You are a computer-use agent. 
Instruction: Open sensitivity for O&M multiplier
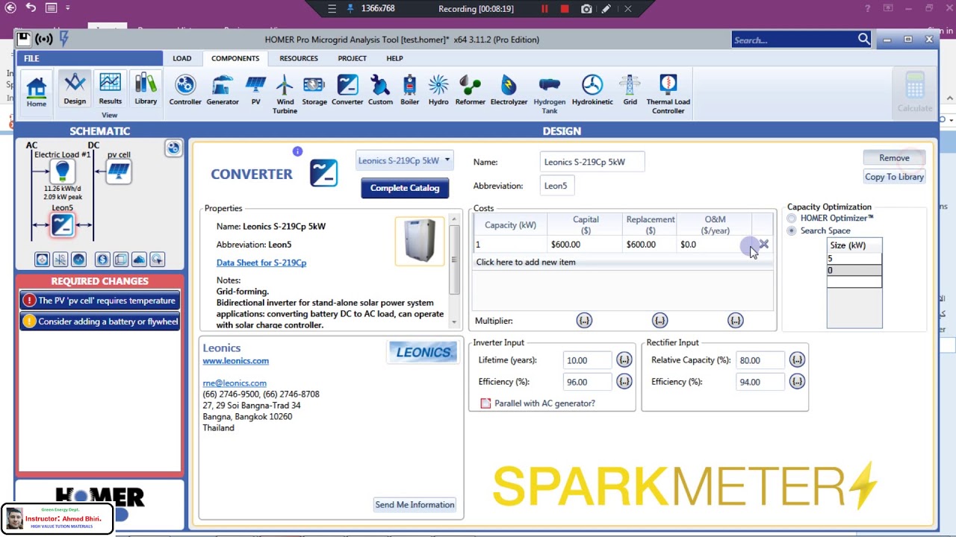736,321
